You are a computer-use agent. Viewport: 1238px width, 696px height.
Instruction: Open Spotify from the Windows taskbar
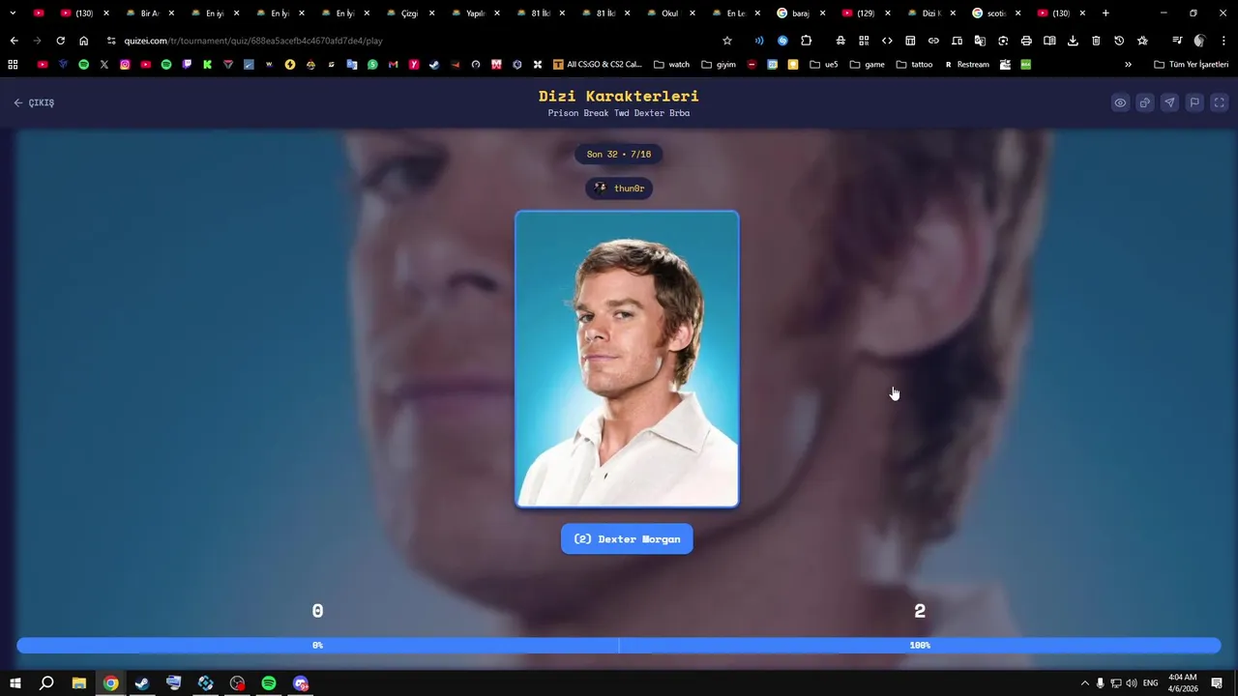click(x=269, y=683)
